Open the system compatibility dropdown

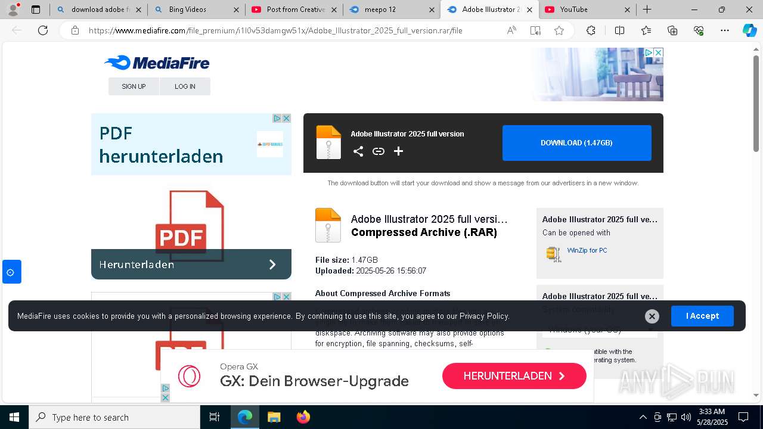(600, 329)
